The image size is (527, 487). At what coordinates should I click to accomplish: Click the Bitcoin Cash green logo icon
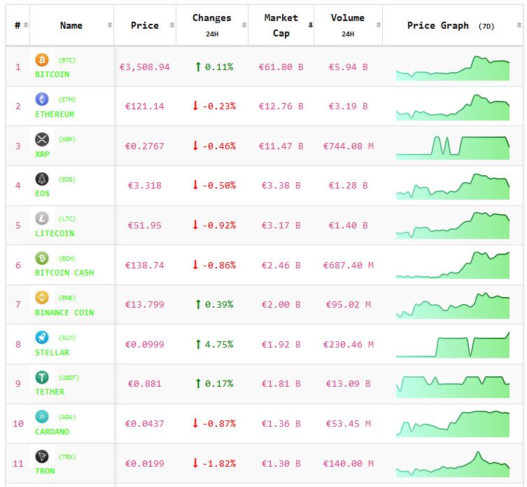pos(42,259)
